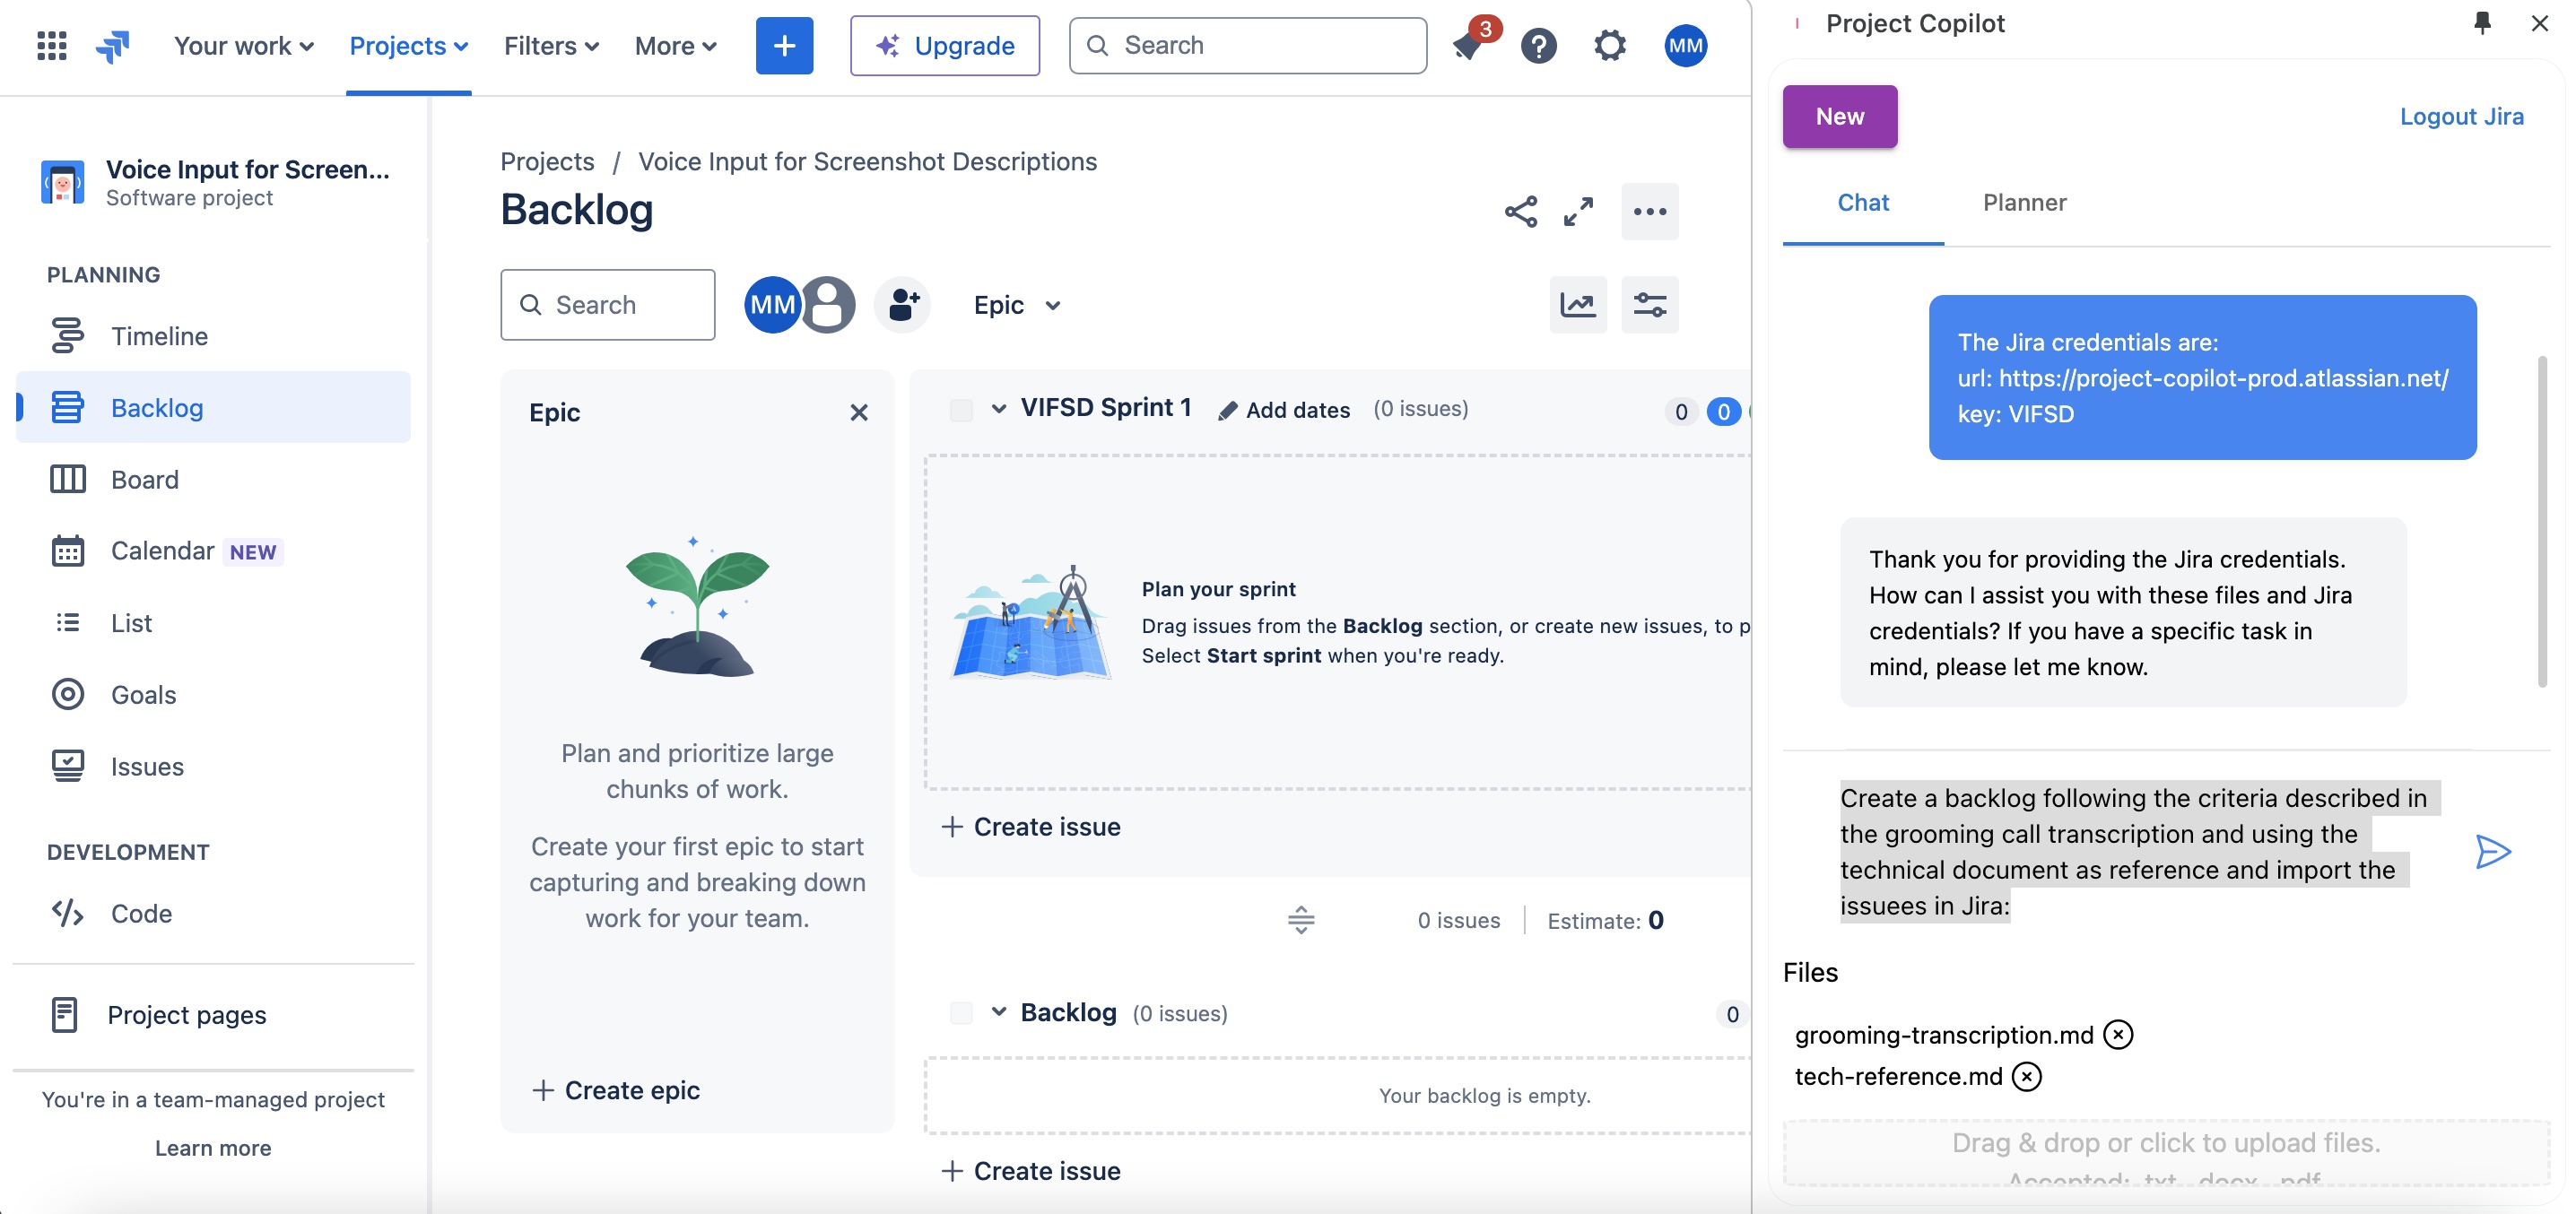Open Goals in the sidebar
Viewport: 2576px width, 1214px height.
(213, 694)
